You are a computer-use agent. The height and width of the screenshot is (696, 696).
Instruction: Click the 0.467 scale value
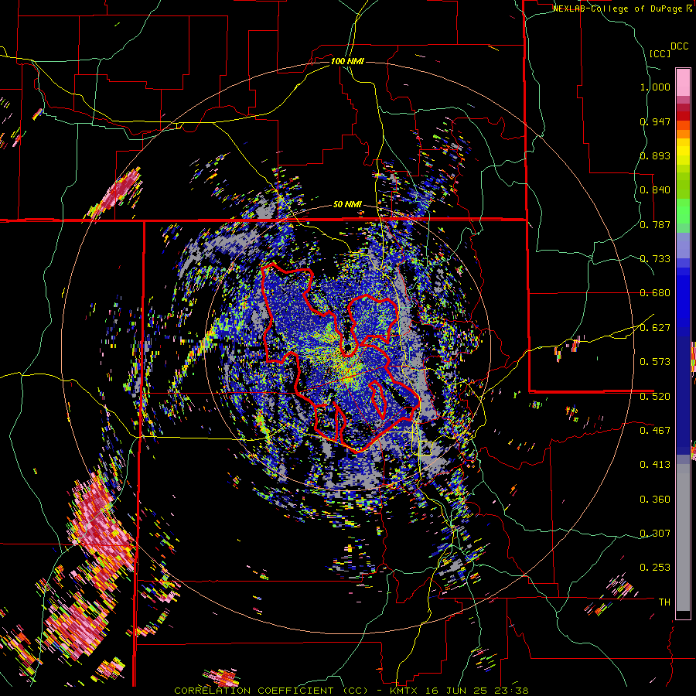click(x=655, y=431)
